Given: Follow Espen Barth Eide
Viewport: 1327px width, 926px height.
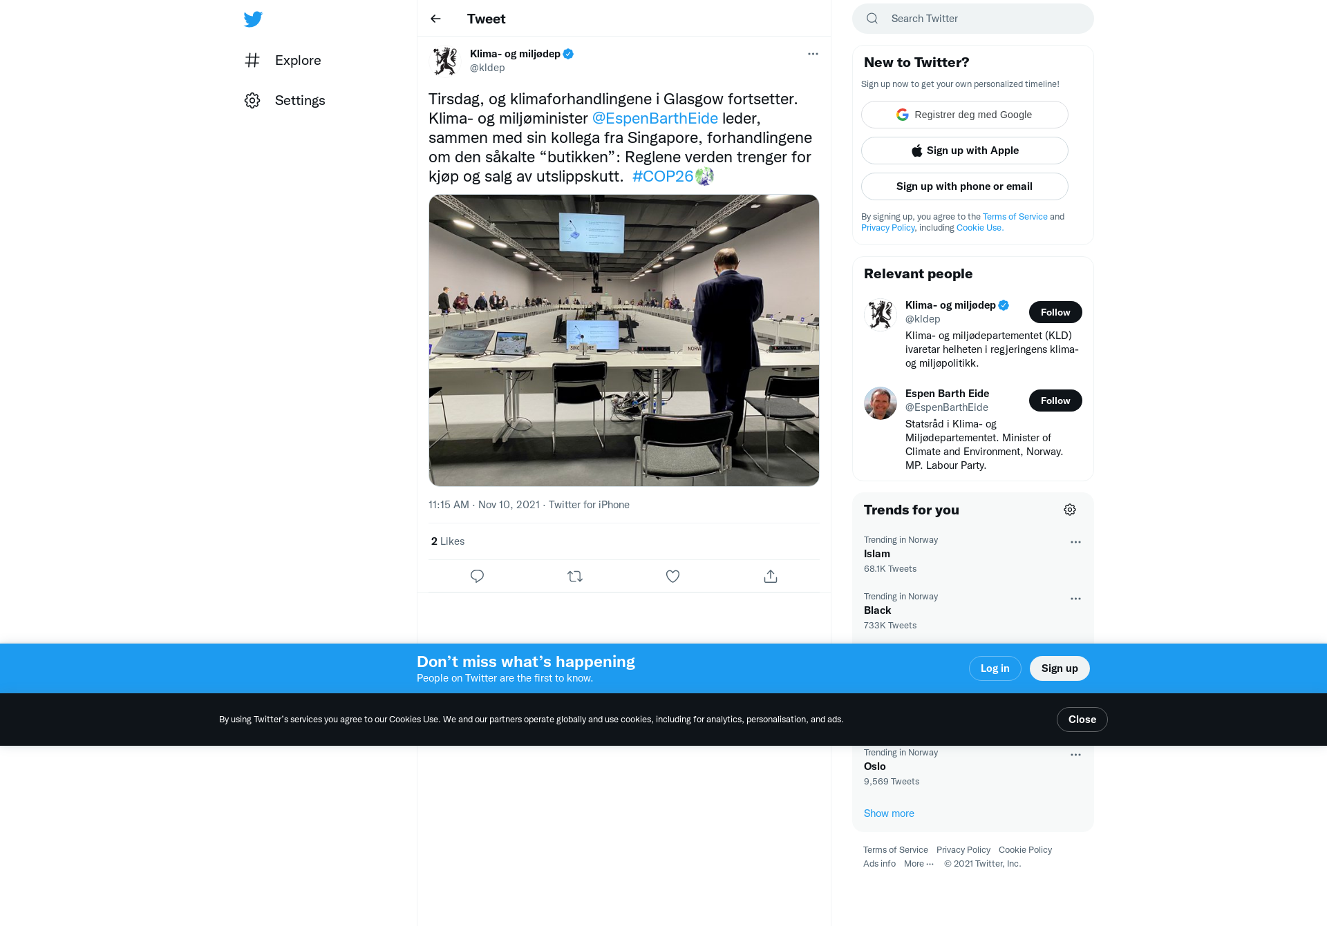Looking at the screenshot, I should tap(1055, 401).
